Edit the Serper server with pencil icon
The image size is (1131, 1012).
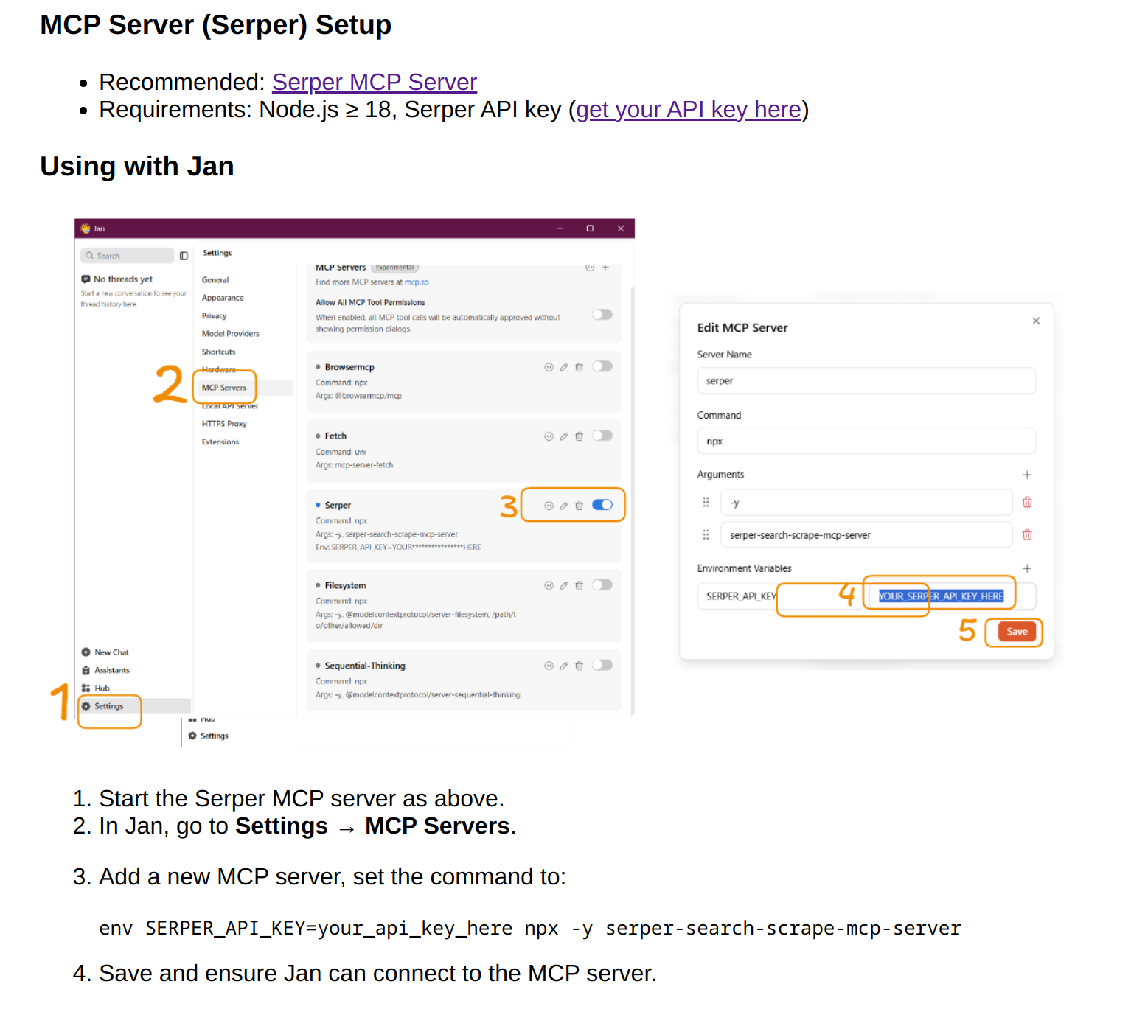click(x=564, y=506)
